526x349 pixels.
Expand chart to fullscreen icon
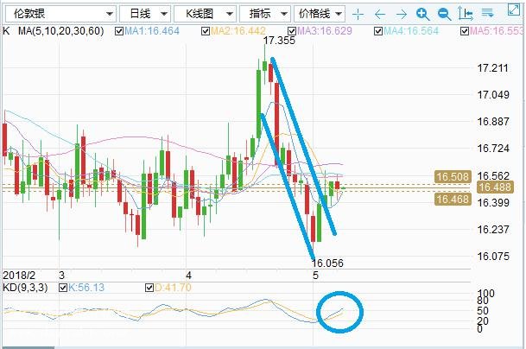514,10
